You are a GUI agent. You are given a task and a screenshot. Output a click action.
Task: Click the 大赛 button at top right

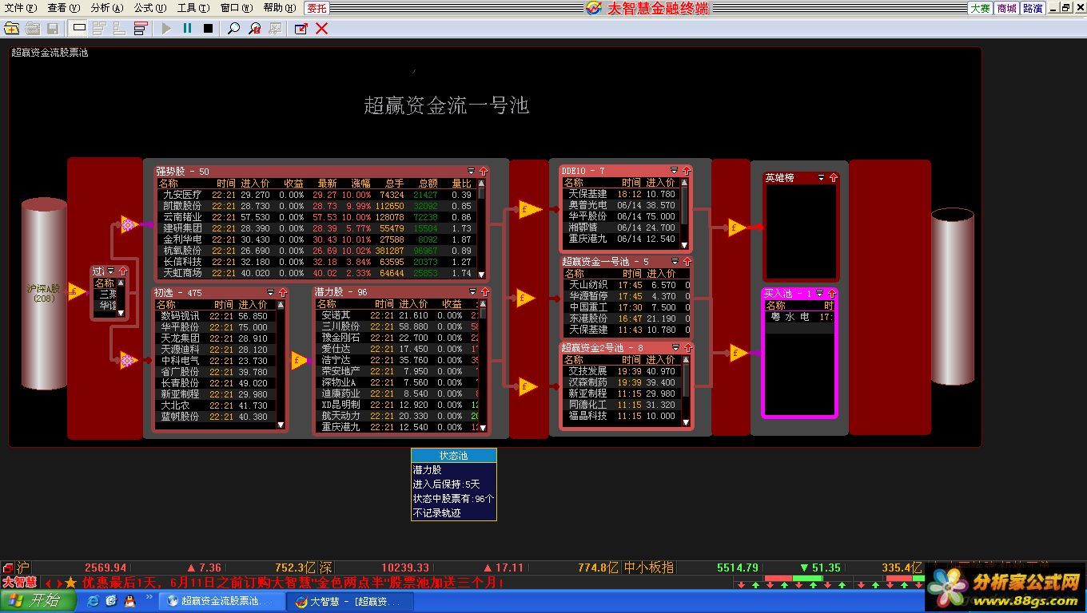click(x=980, y=8)
